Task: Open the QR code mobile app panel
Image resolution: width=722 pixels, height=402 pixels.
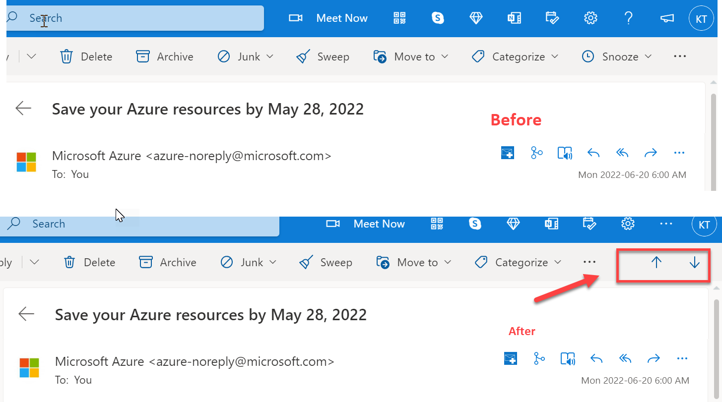Action: click(399, 18)
